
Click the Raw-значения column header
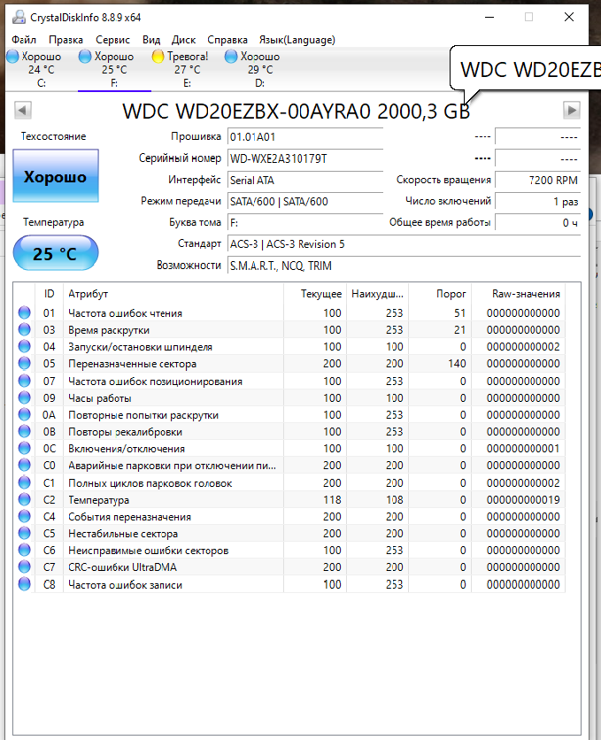pos(519,294)
